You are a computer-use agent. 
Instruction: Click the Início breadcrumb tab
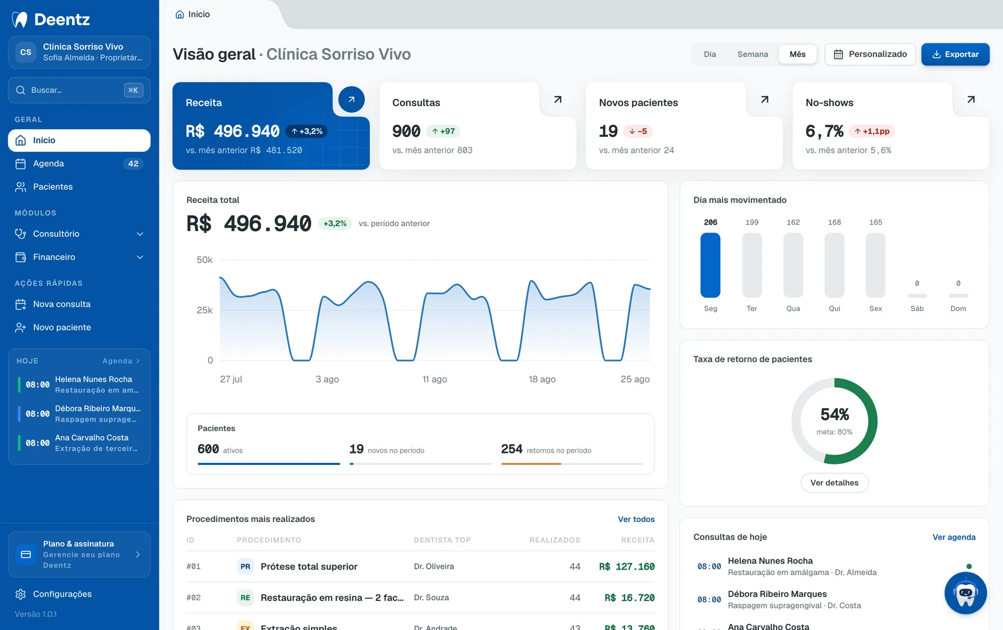pos(193,14)
